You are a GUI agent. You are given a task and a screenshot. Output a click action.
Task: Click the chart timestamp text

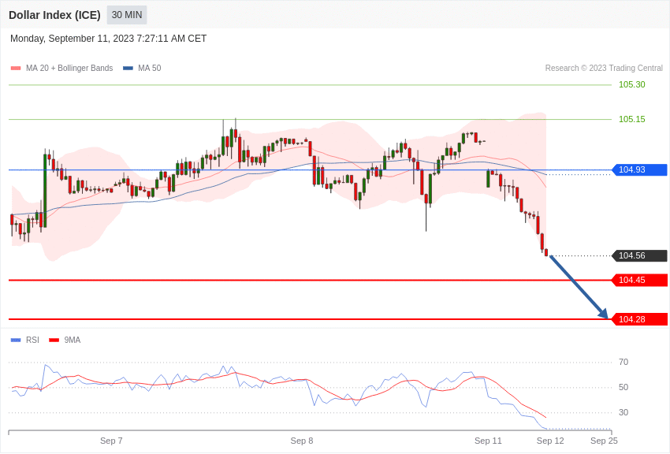coord(108,39)
